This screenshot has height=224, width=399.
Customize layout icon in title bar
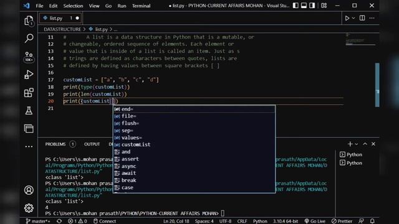pos(324,6)
